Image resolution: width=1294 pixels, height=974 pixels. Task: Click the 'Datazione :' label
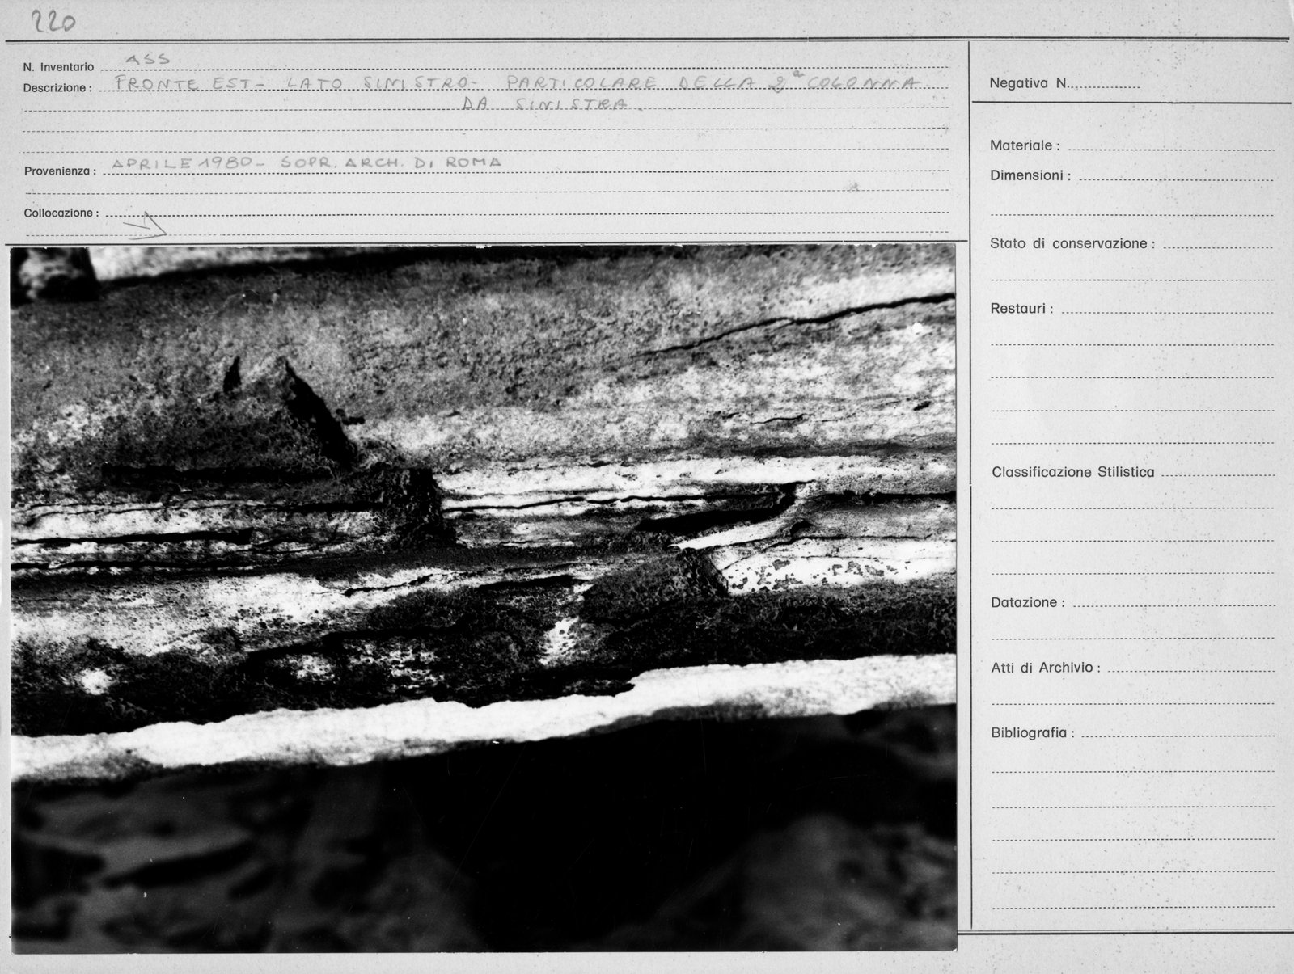pos(1028,603)
